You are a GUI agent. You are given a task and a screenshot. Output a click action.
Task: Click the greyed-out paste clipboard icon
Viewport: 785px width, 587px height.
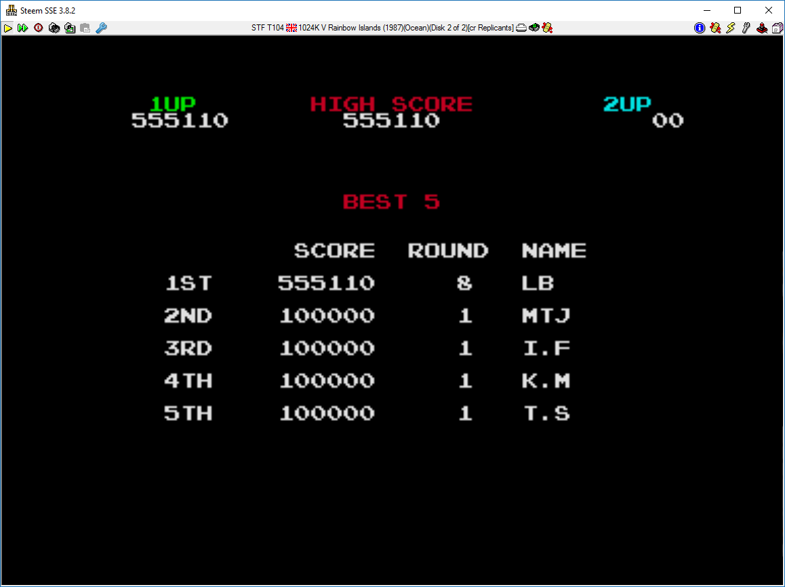(85, 28)
